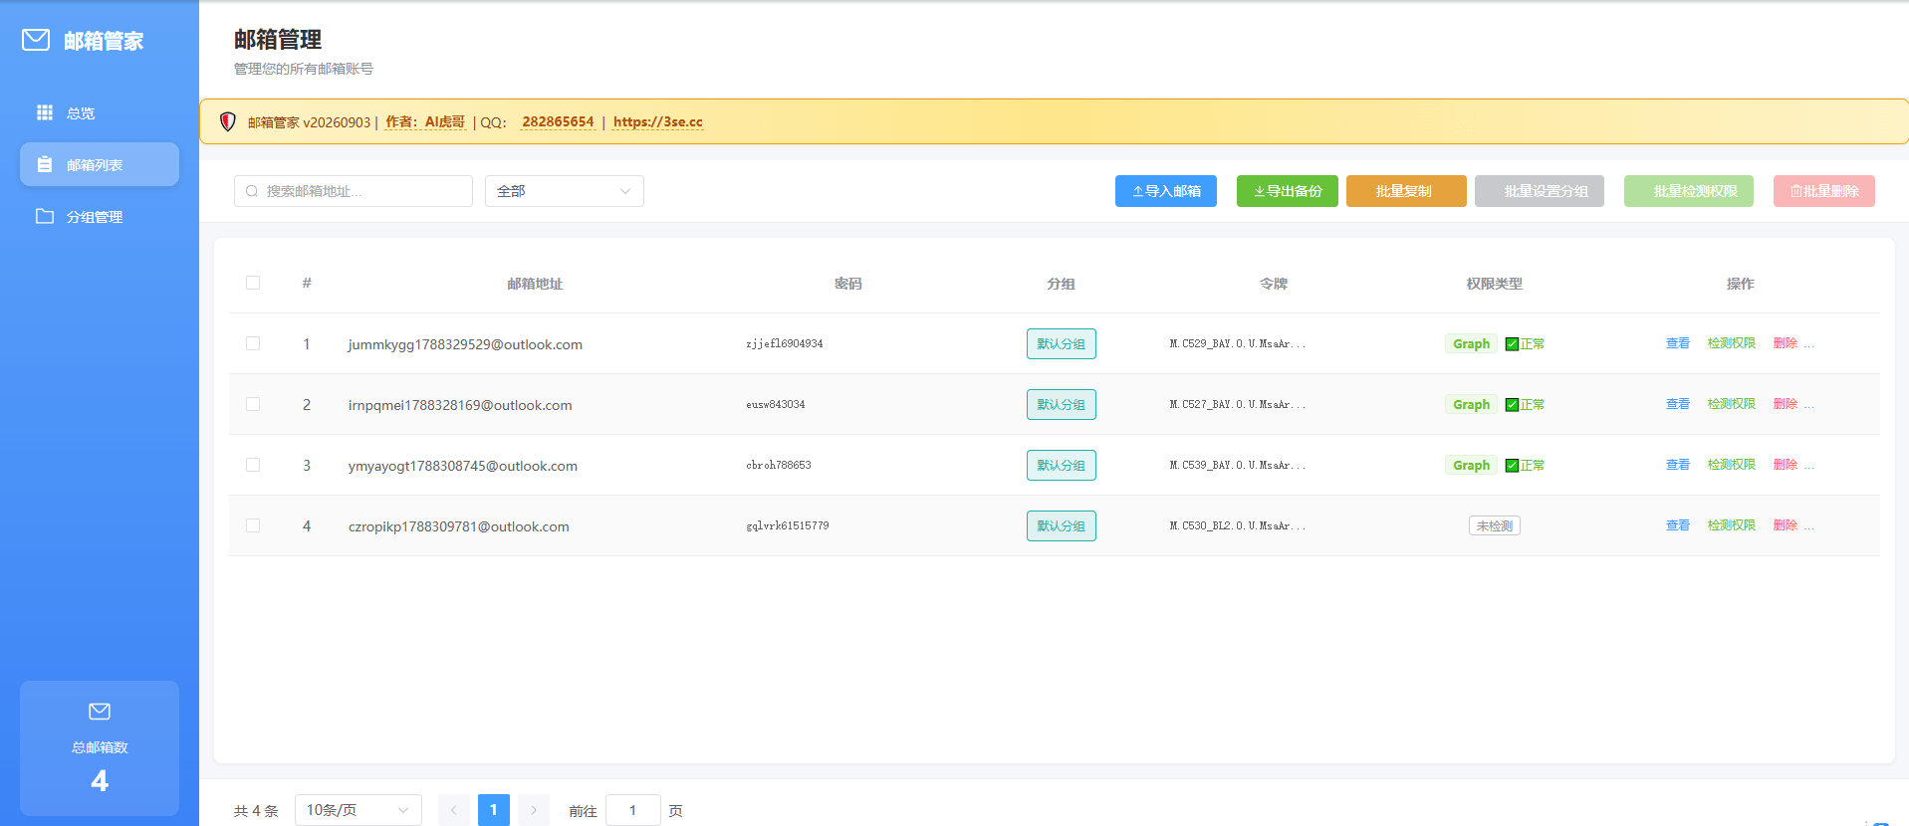
Task: Click the 导入邮箱 button
Action: pyautogui.click(x=1166, y=191)
